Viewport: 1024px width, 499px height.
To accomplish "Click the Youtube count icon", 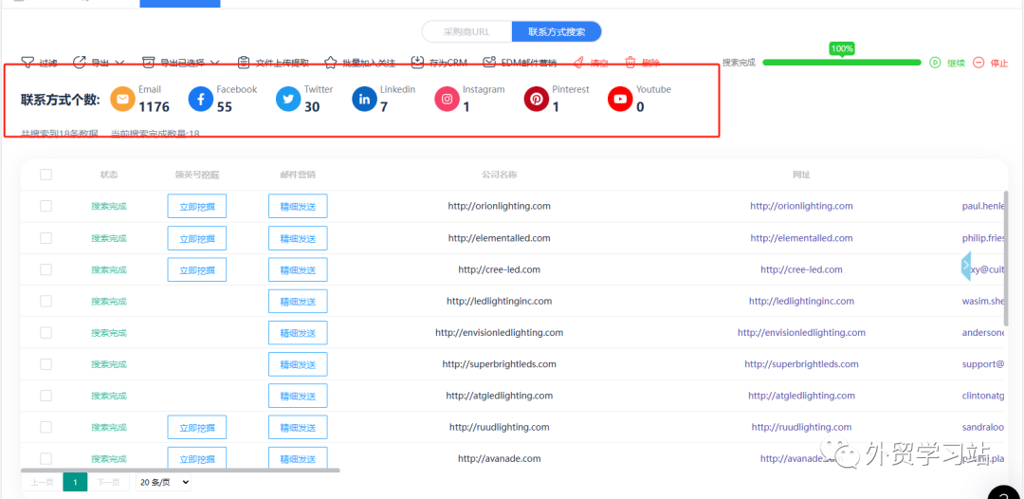I will [620, 100].
